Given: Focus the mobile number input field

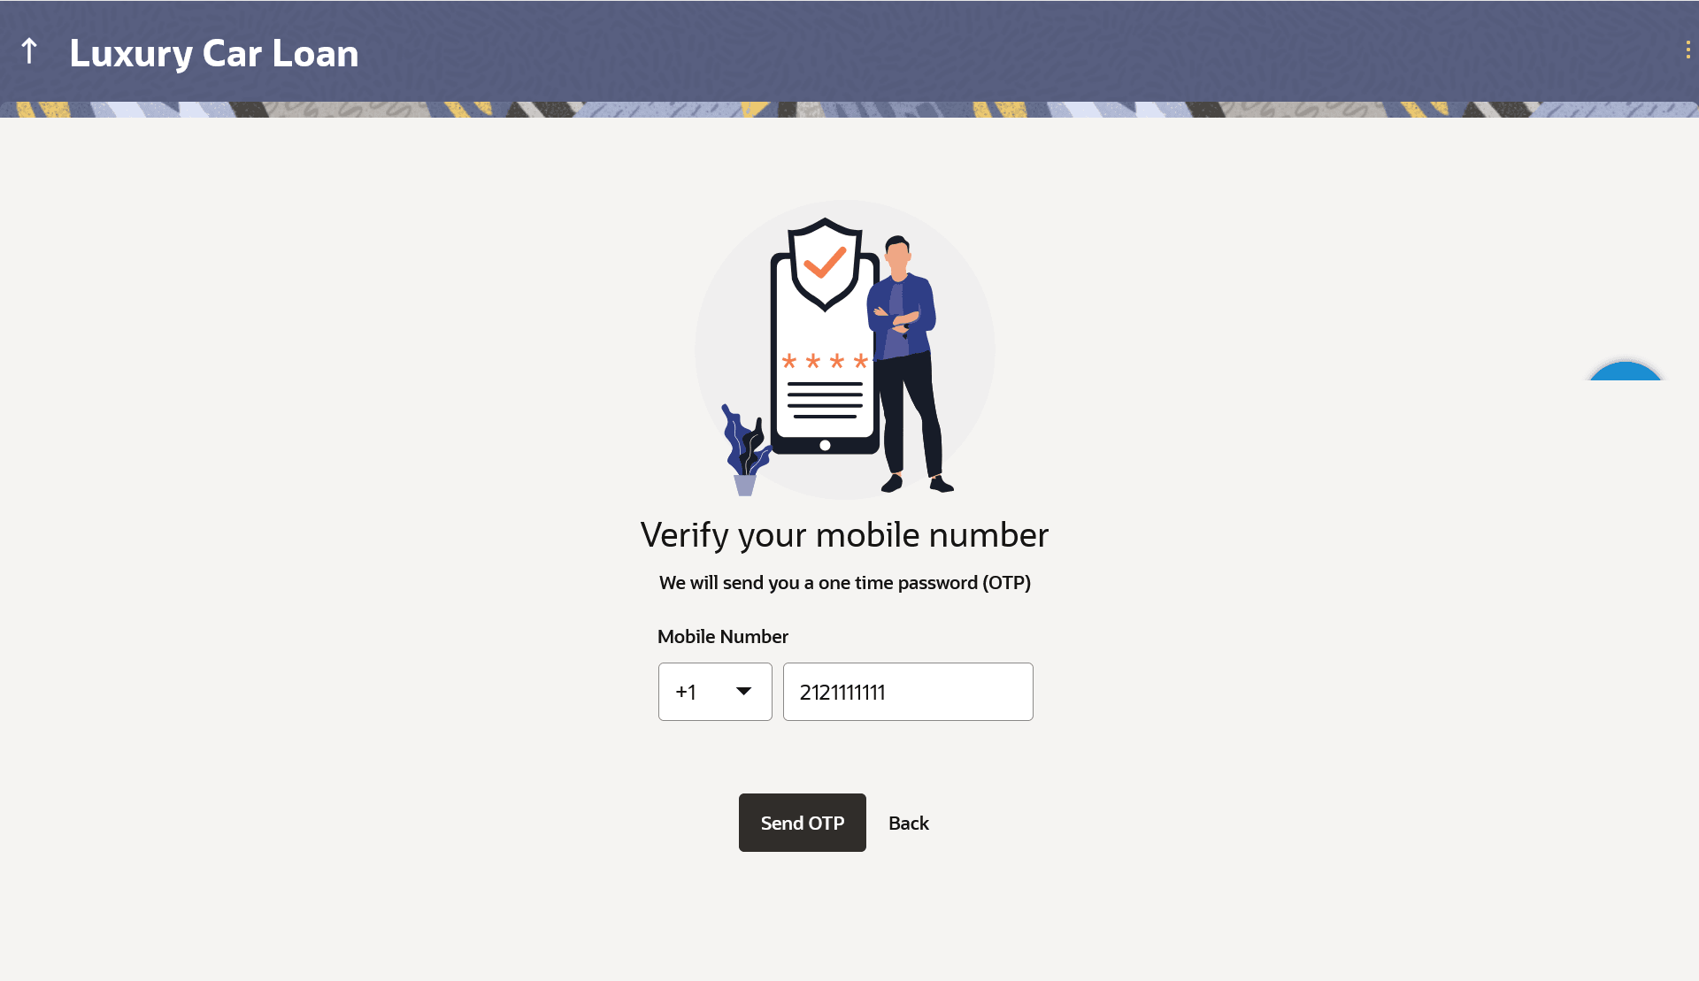Looking at the screenshot, I should click(x=908, y=692).
